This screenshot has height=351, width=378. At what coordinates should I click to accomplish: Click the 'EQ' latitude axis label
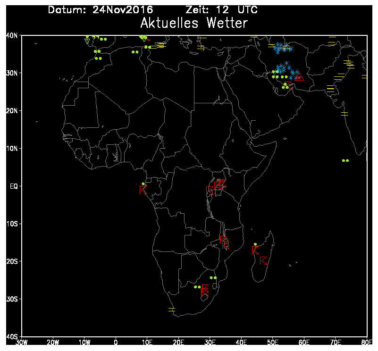pyautogui.click(x=13, y=186)
